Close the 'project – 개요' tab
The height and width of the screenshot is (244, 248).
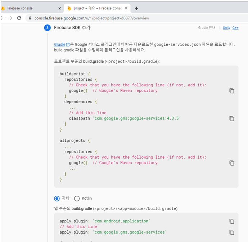click(126, 8)
